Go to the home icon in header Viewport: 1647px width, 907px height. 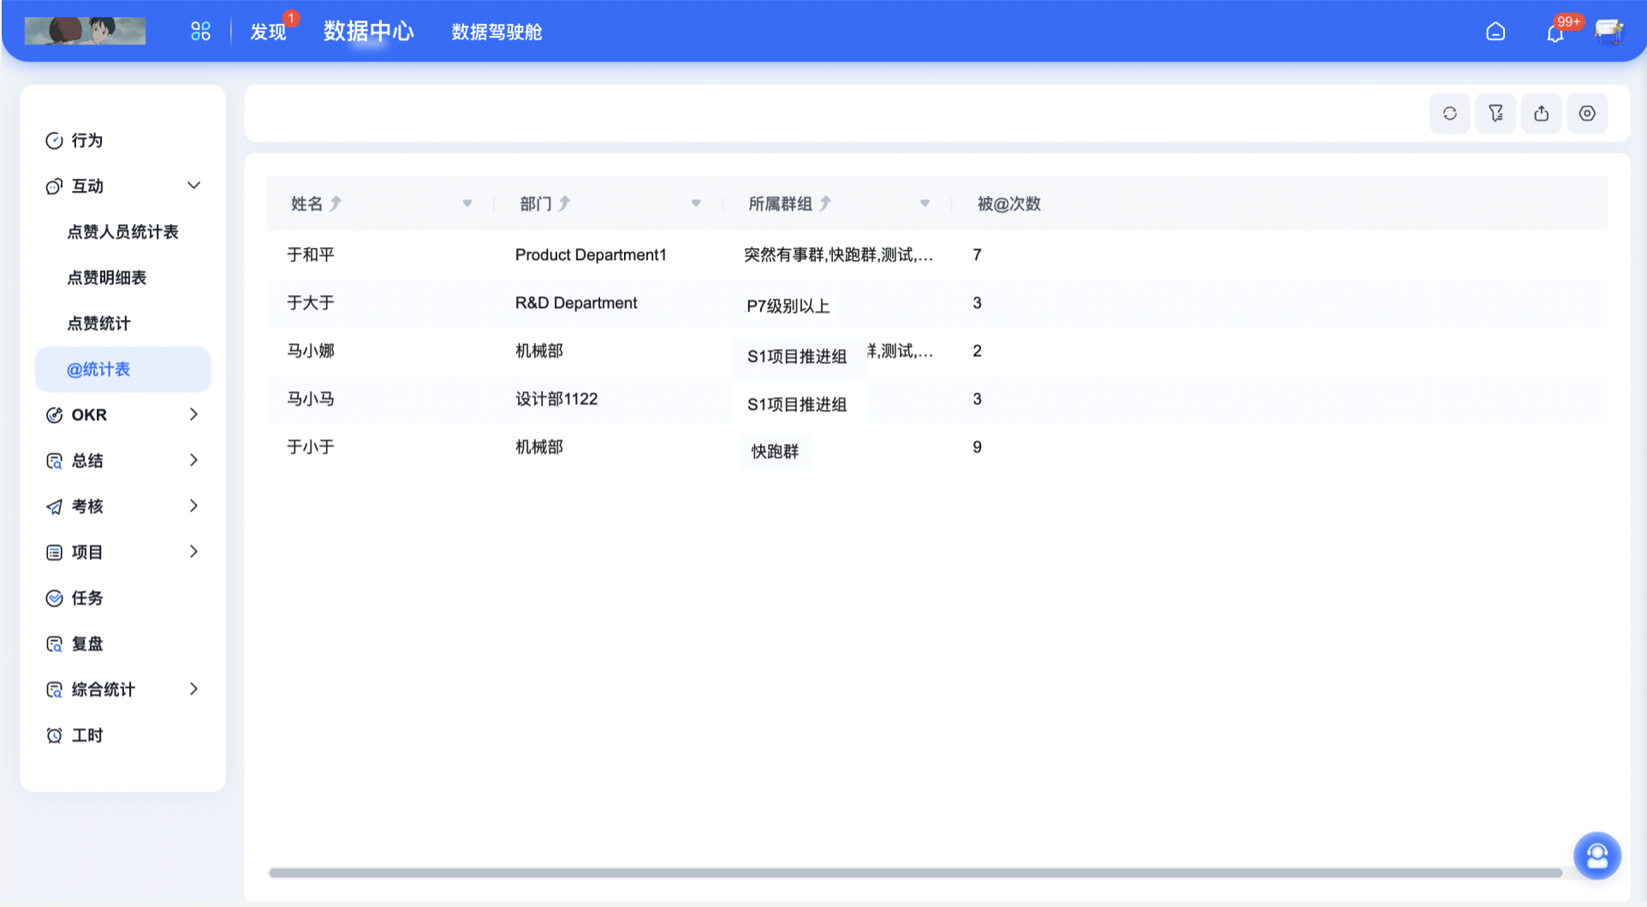pos(1495,32)
